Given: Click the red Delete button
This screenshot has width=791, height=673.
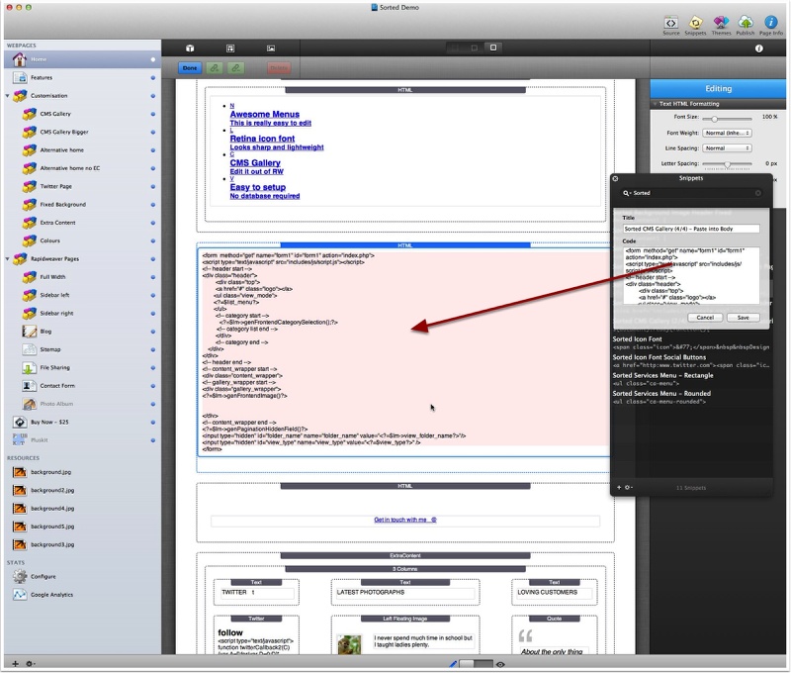Looking at the screenshot, I should pos(279,68).
